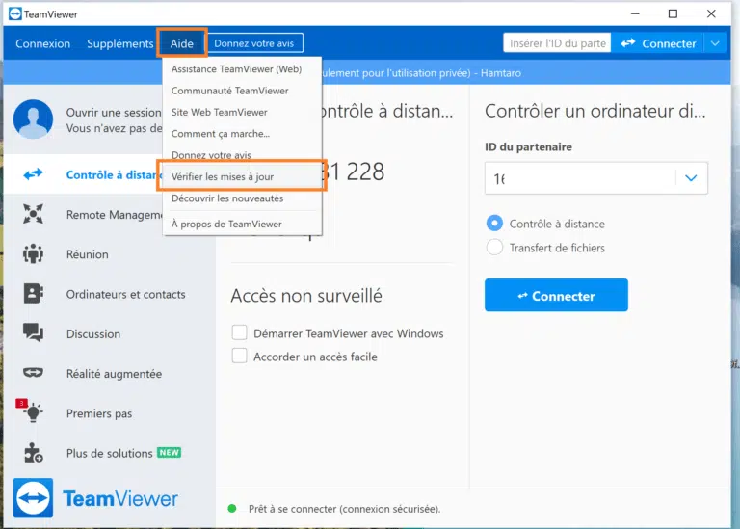Open Ordinateurs et contacts sidebar item
The width and height of the screenshot is (740, 529).
tap(109, 294)
